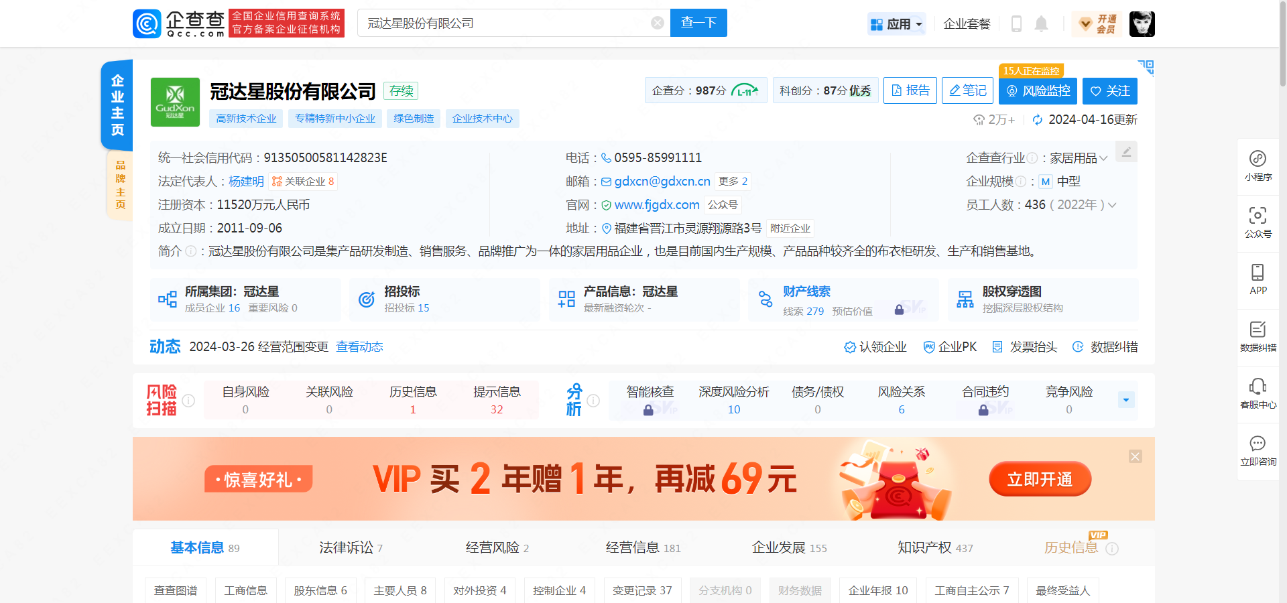Open 深度风险分析 10 item

[733, 400]
